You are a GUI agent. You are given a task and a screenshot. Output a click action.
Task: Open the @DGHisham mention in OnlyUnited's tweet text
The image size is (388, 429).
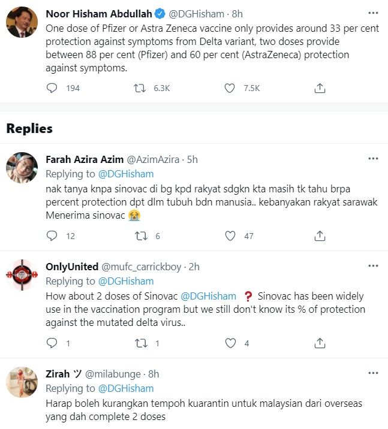click(x=208, y=296)
